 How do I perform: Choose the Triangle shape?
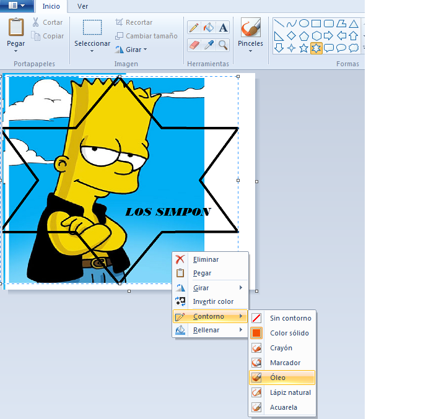(x=354, y=24)
